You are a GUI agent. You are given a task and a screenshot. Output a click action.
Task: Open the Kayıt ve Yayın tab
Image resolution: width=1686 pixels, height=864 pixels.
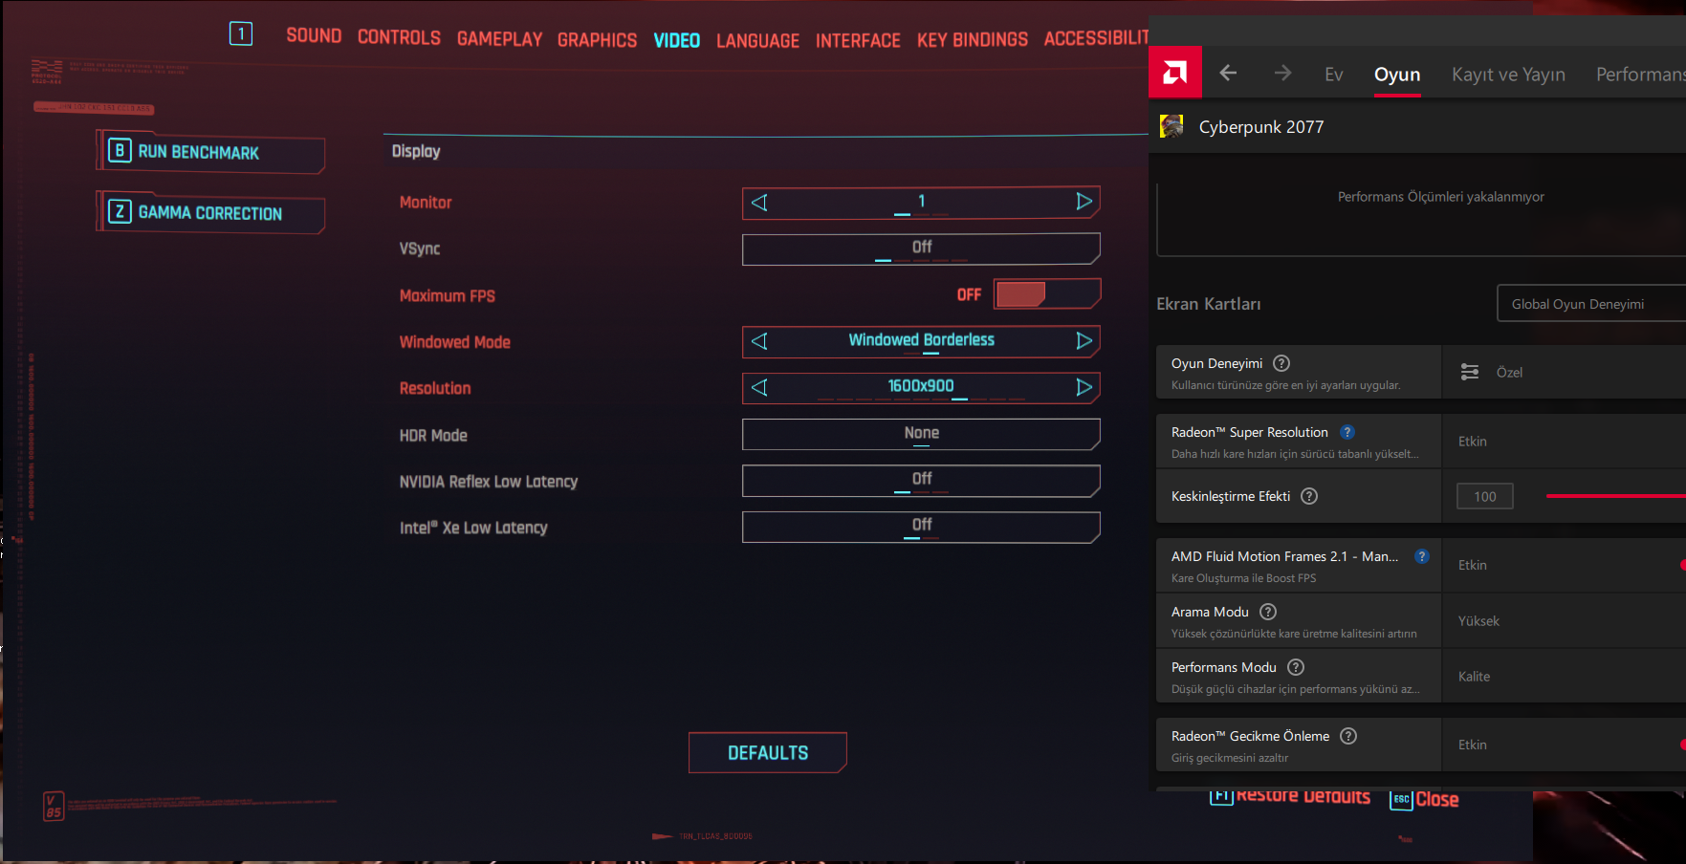(x=1508, y=75)
